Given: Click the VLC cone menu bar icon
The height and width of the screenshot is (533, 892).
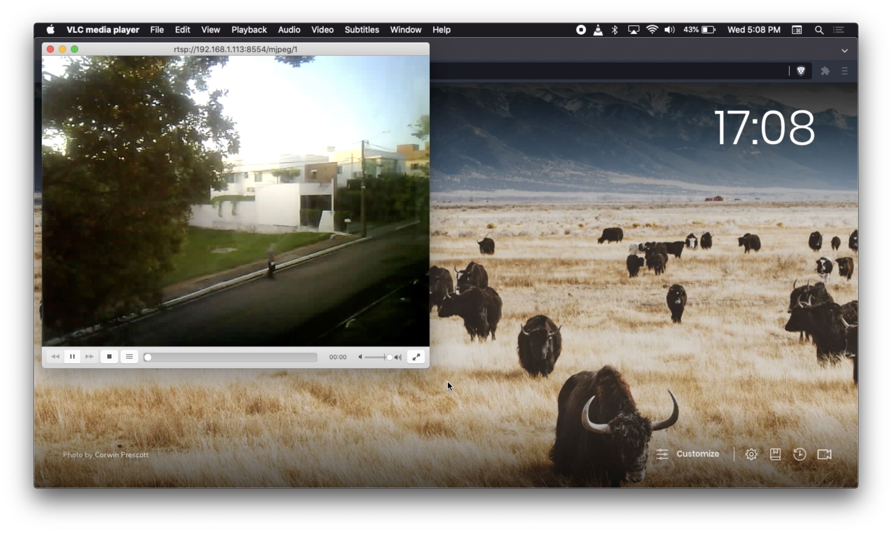Looking at the screenshot, I should [x=598, y=30].
